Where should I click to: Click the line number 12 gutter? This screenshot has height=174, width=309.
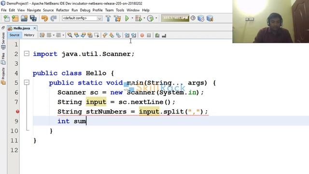[14, 150]
